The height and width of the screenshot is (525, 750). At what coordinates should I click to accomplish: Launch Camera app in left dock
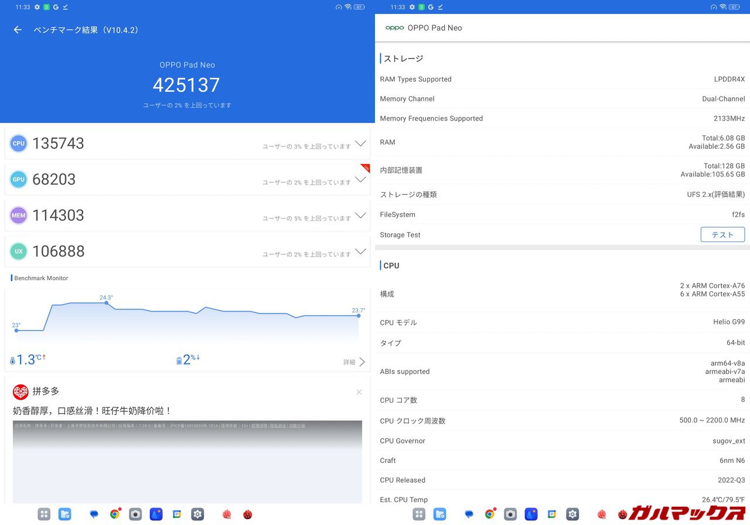(135, 514)
